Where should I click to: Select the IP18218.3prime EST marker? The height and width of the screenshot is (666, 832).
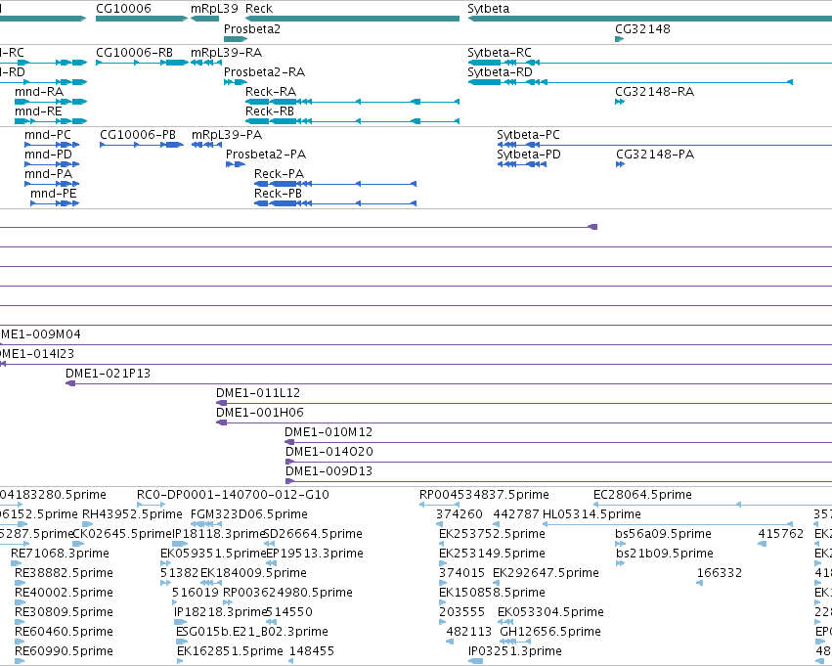(181, 623)
